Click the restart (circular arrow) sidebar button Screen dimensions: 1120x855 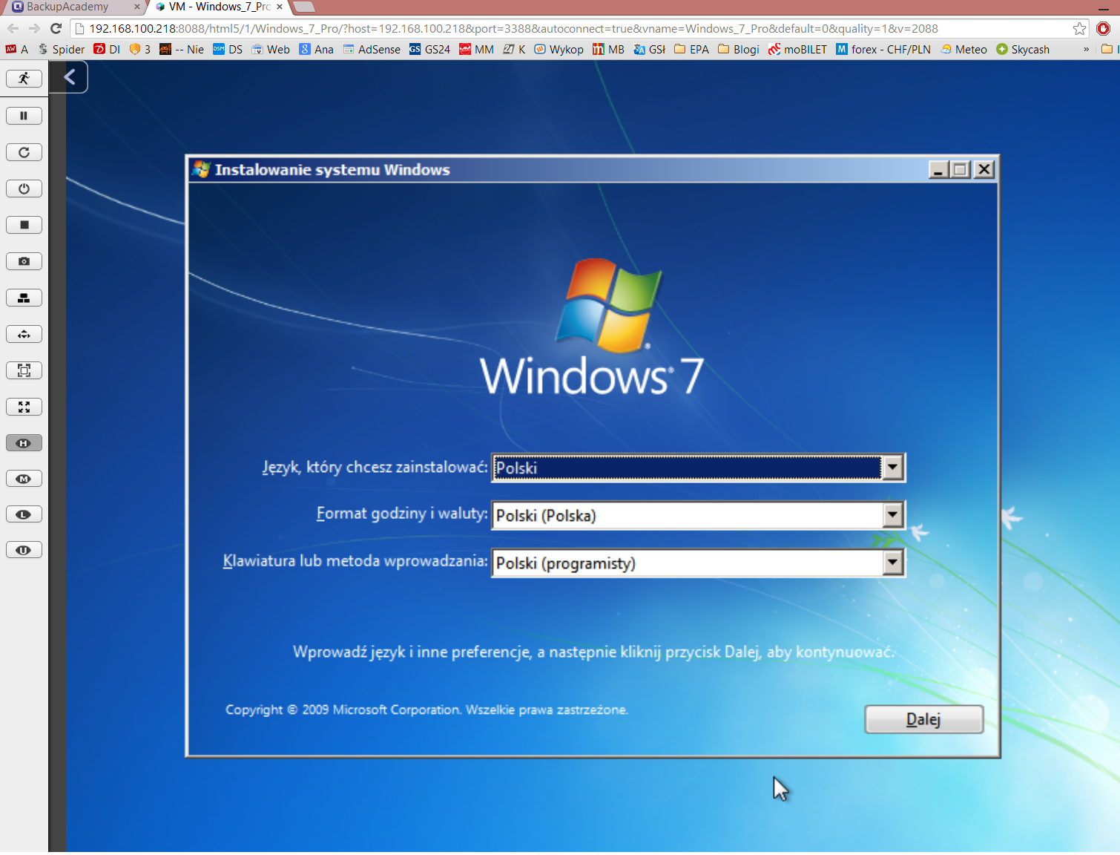click(x=24, y=152)
